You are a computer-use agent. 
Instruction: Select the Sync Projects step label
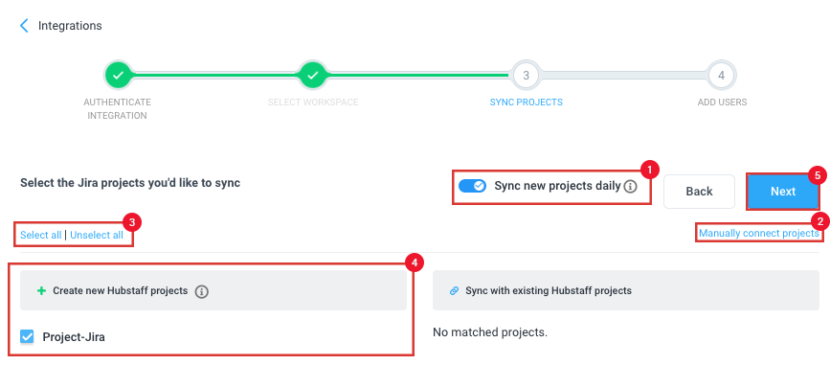(x=526, y=102)
